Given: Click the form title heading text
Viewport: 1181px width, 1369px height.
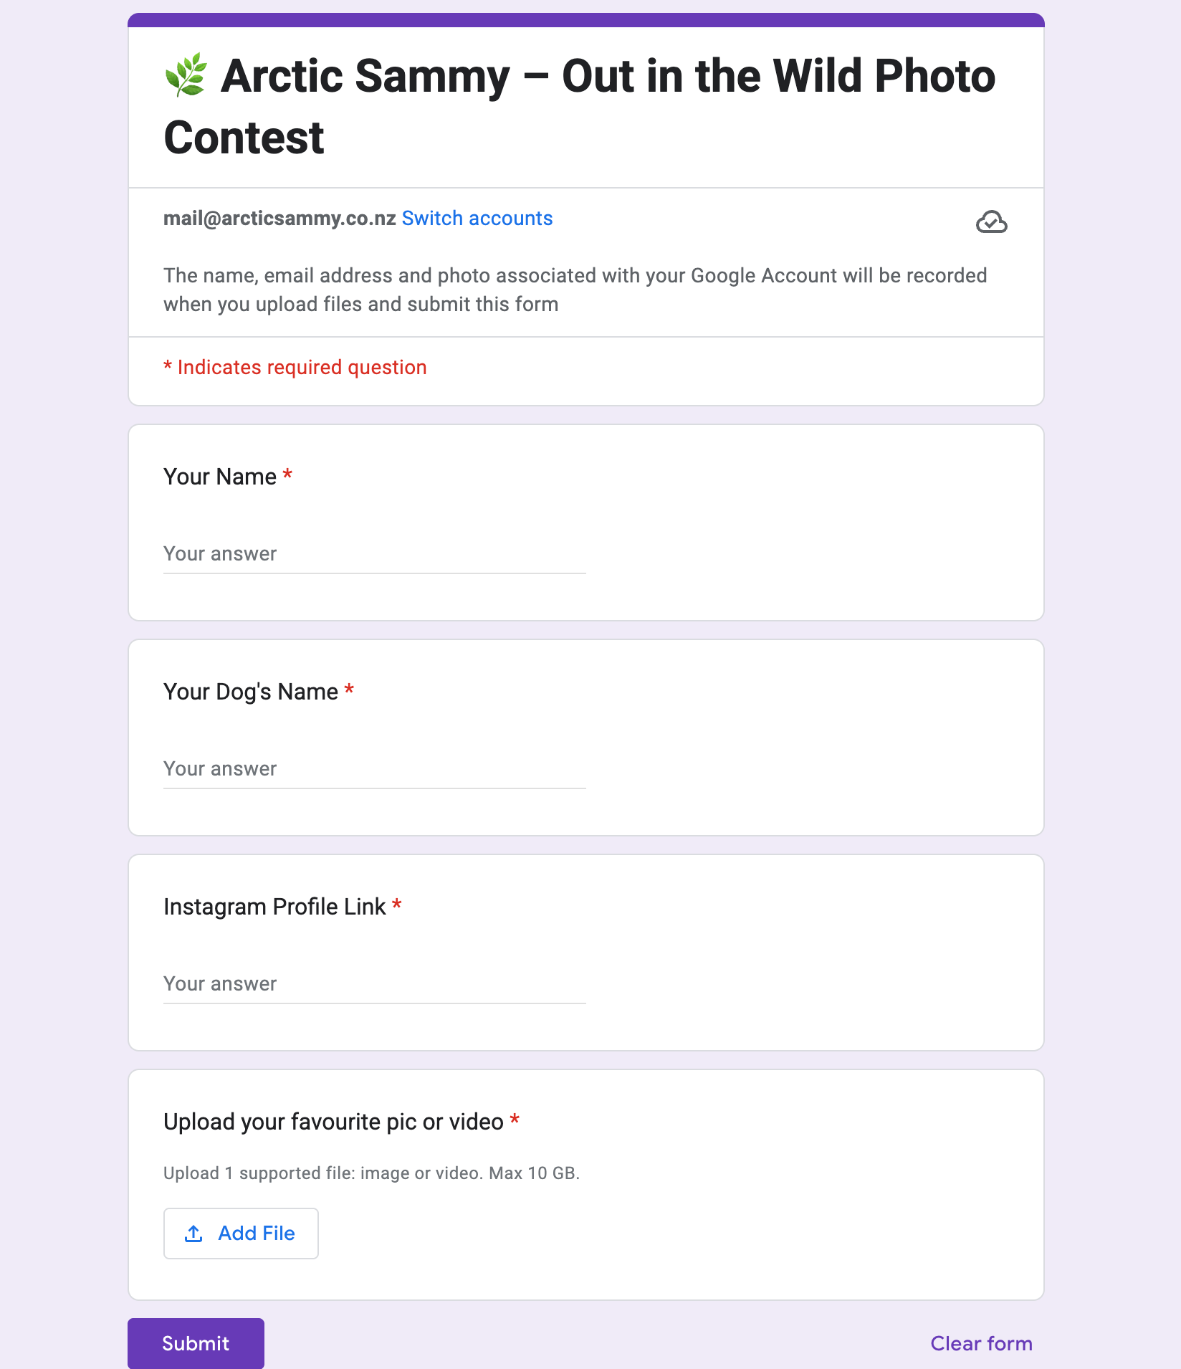Looking at the screenshot, I should (580, 106).
